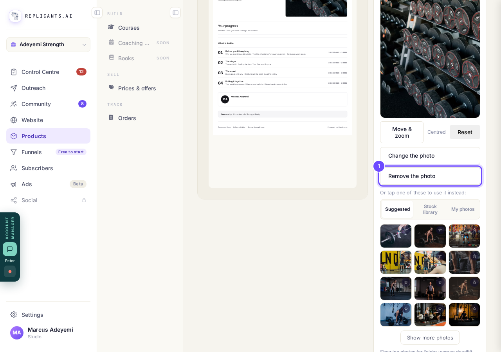Click the lock icon on the Social row

click(84, 200)
